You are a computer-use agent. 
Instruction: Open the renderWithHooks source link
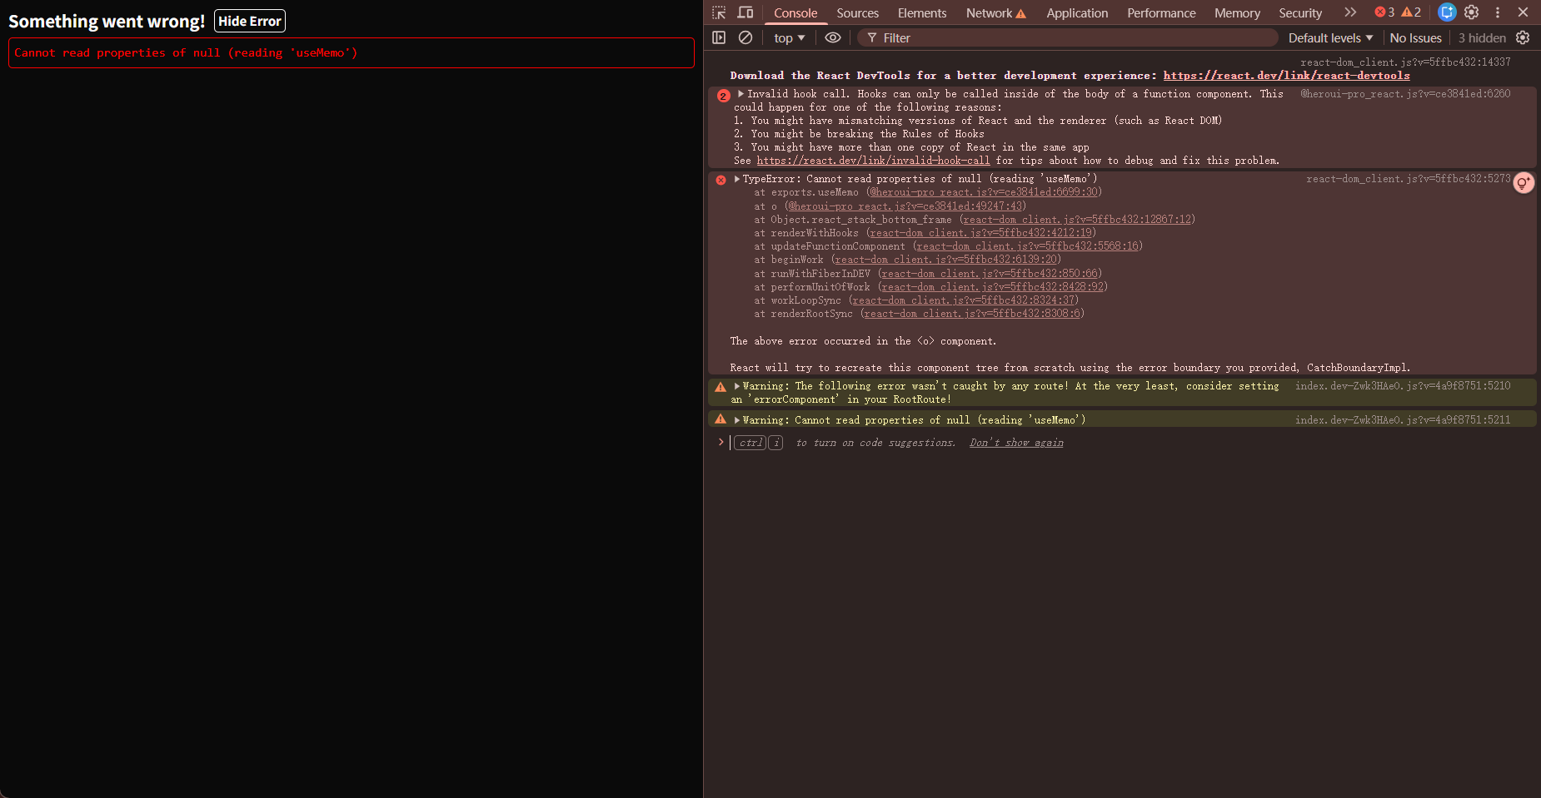tap(980, 233)
